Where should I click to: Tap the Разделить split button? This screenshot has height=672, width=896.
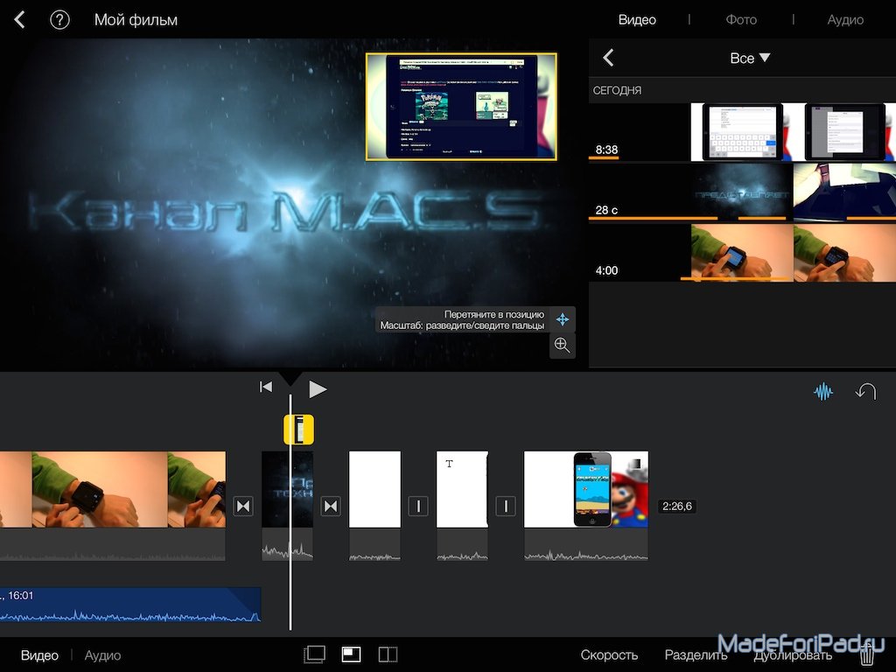point(696,655)
